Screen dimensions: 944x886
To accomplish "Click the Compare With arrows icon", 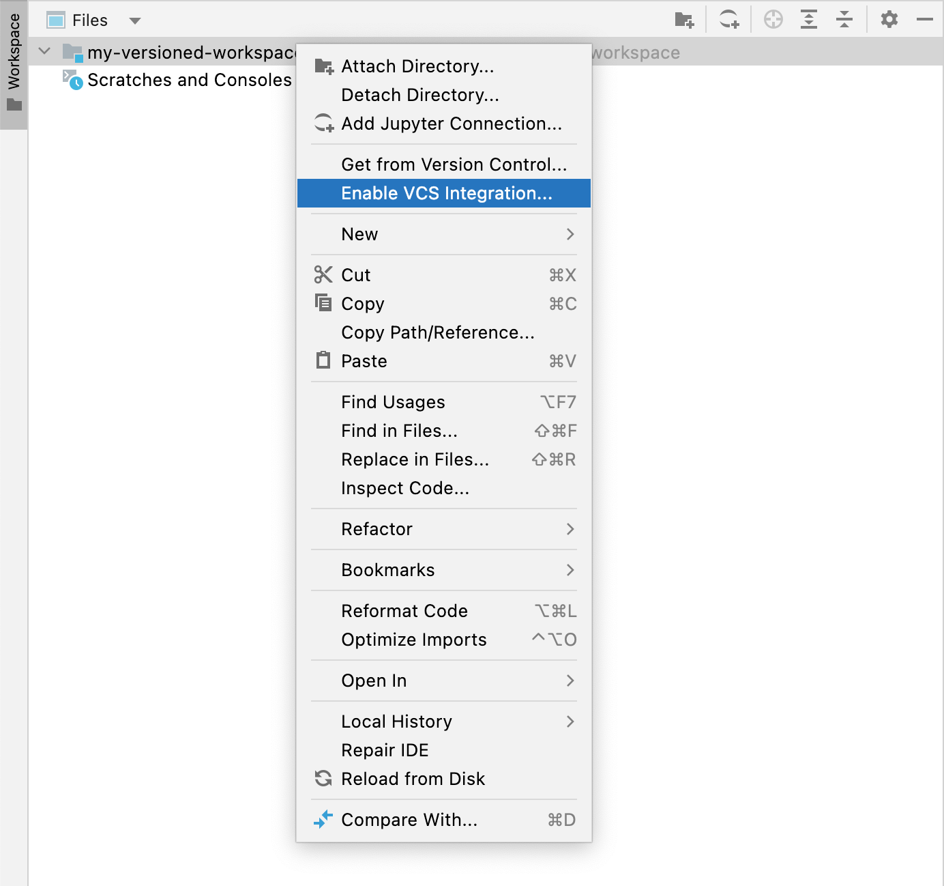I will pyautogui.click(x=323, y=819).
